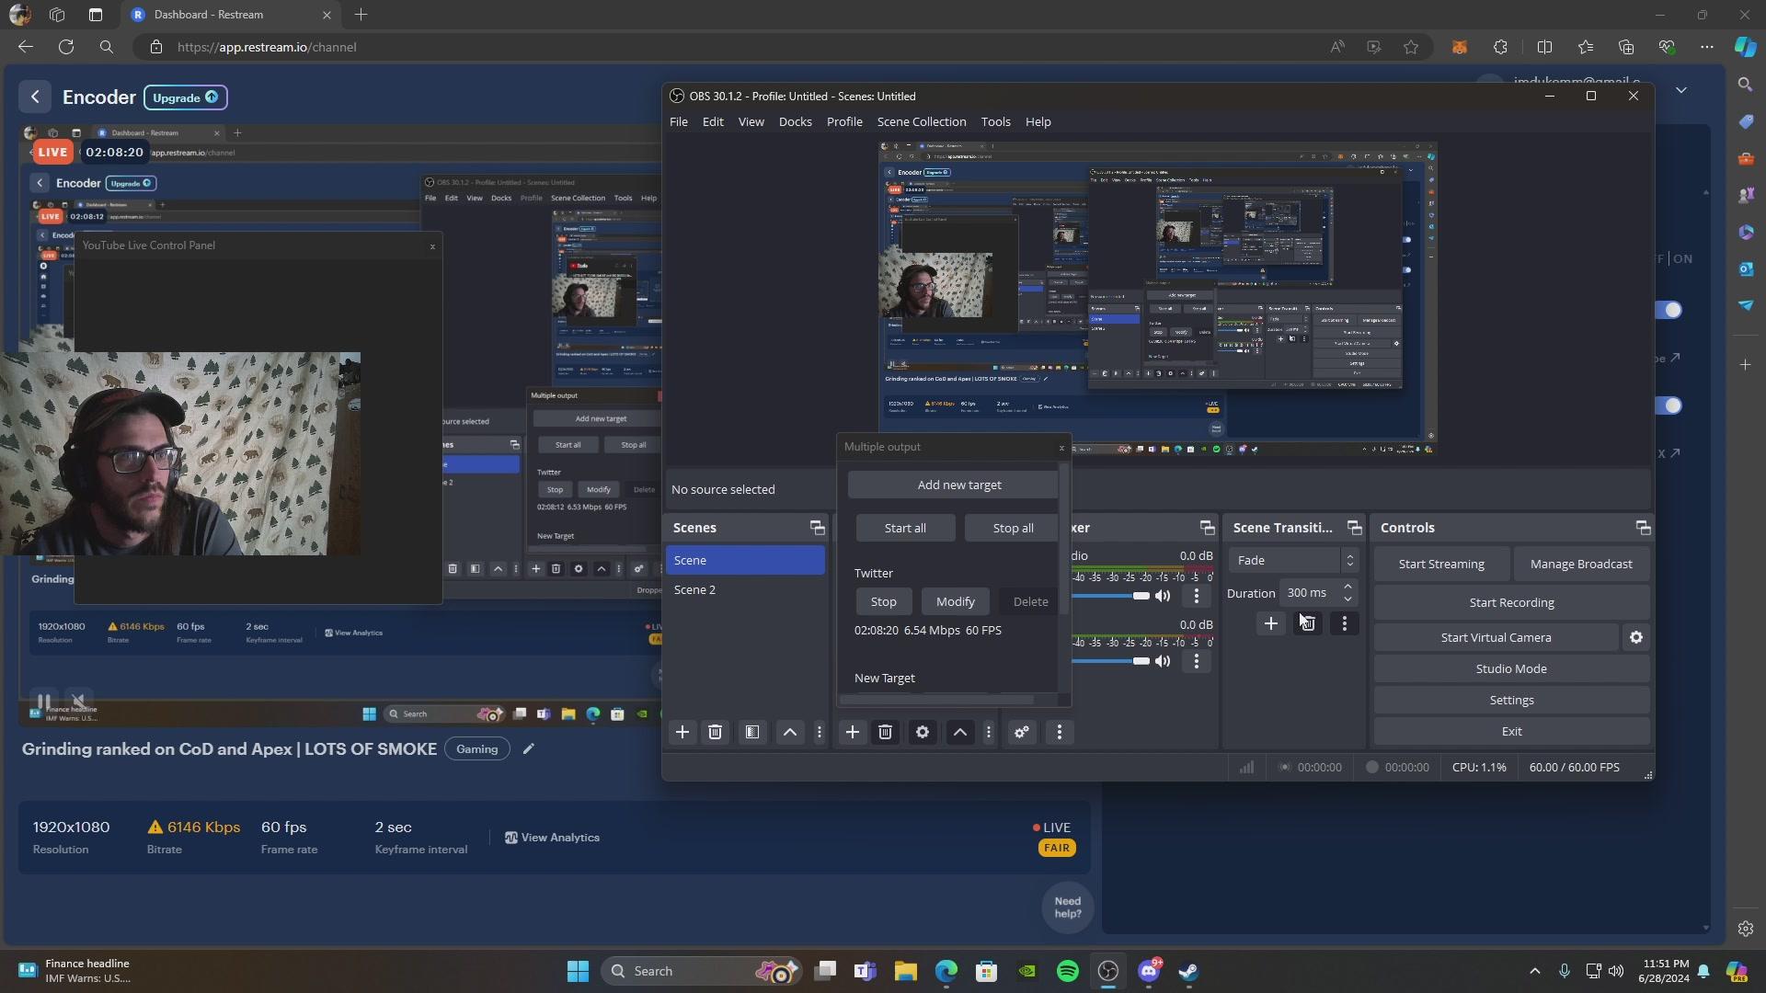Click Add new target button
This screenshot has width=1766, height=993.
[x=958, y=485]
